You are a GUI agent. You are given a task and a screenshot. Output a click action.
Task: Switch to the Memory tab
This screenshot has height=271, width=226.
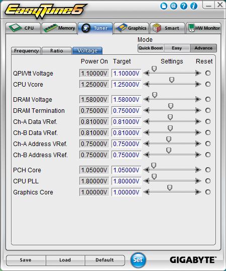click(x=59, y=28)
